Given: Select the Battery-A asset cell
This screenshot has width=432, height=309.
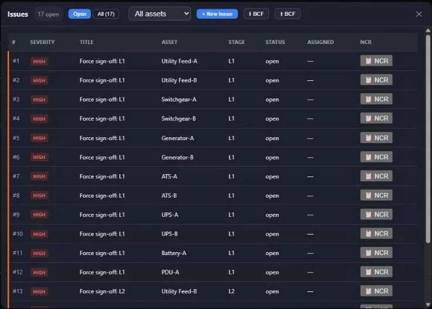Looking at the screenshot, I should point(174,253).
